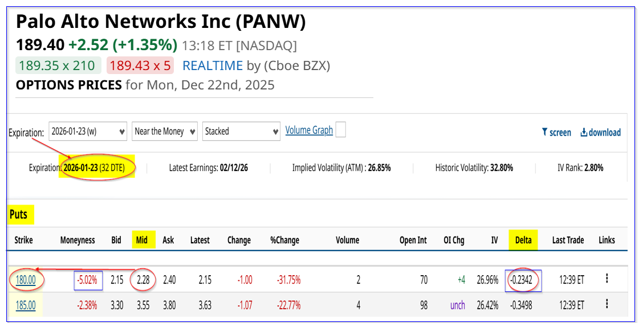639x323 pixels.
Task: Click the REALTIME quote label
Action: 212,66
